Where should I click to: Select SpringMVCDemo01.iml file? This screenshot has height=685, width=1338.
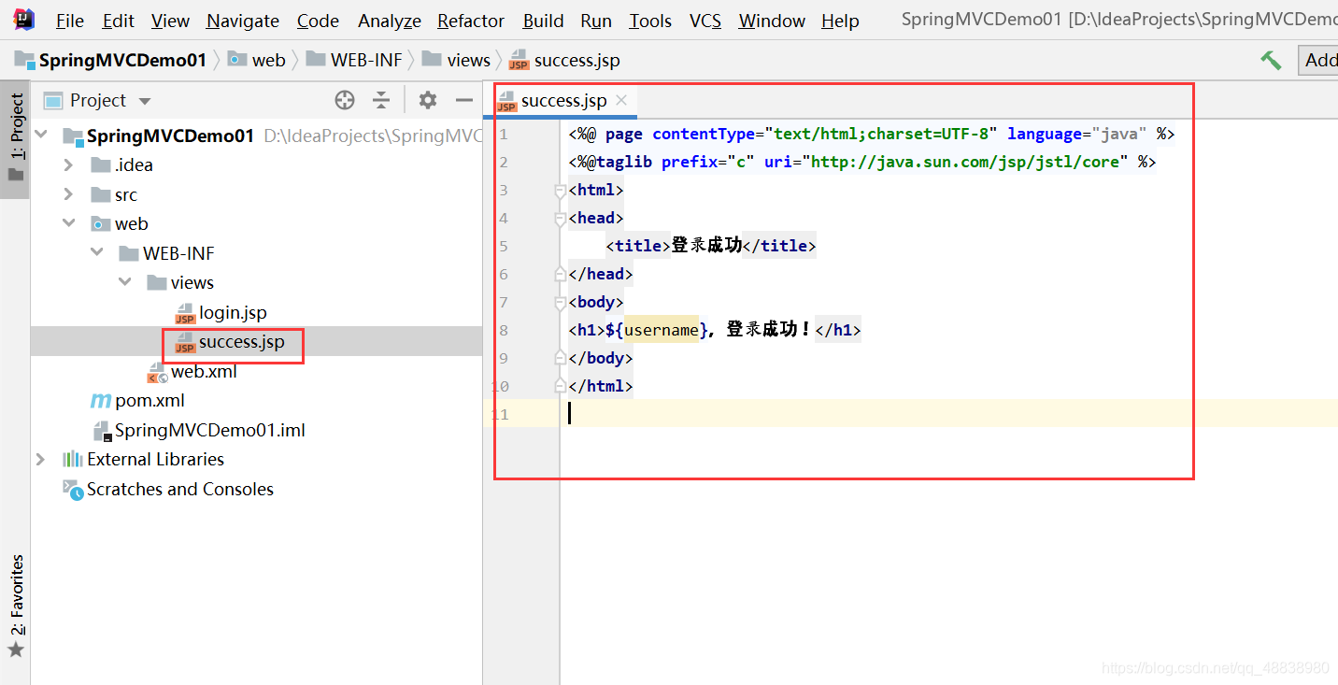tap(210, 430)
